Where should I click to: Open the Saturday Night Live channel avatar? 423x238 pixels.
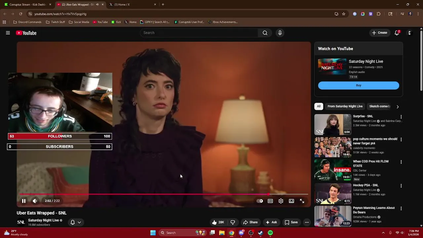click(21, 222)
